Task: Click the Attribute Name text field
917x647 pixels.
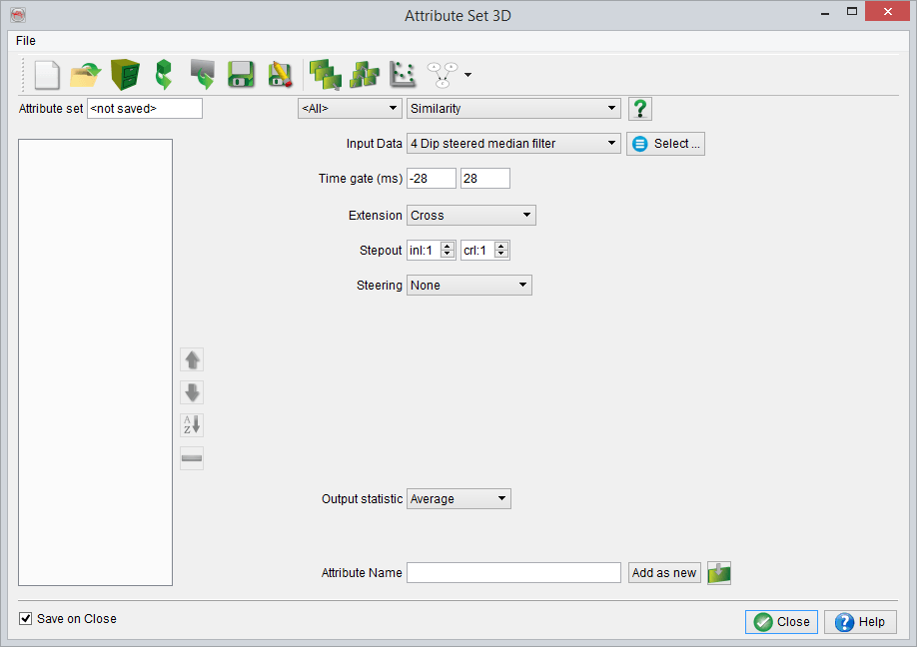Action: pos(513,573)
